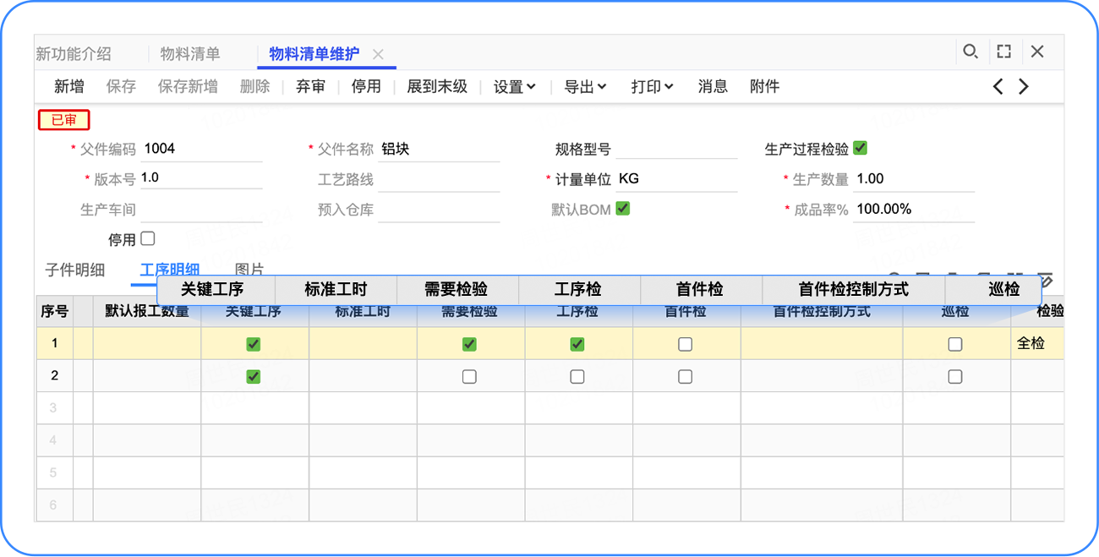1099x557 pixels.
Task: Click the 已审 status stamp
Action: (63, 120)
